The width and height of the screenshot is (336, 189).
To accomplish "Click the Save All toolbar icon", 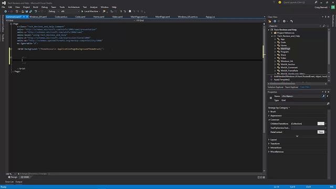I will [30, 12].
